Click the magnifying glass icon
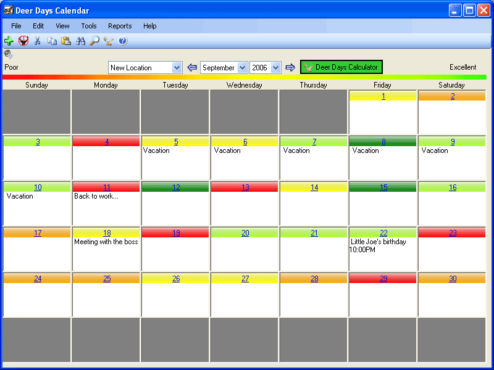 [94, 41]
